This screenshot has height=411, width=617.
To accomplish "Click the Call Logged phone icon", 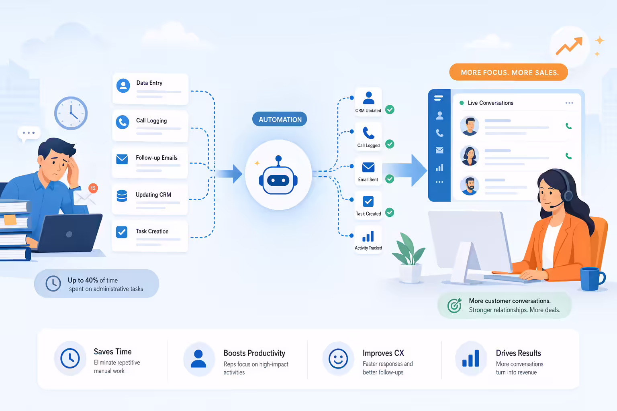I will click(x=368, y=133).
